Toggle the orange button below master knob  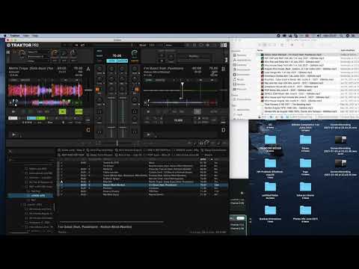point(135,61)
